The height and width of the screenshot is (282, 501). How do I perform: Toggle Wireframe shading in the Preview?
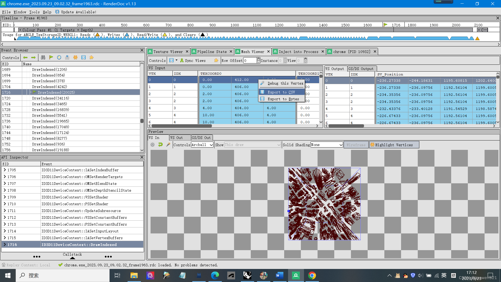(356, 145)
